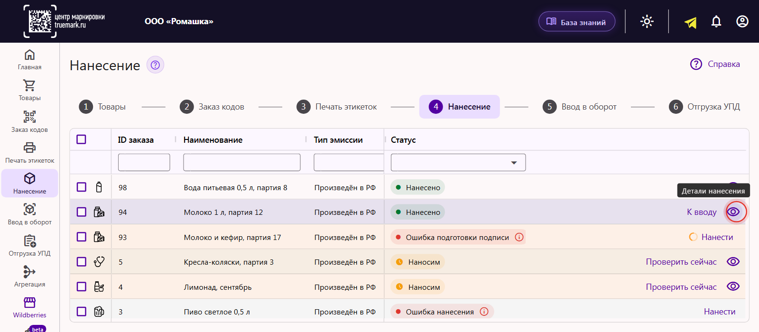The image size is (759, 332).
Task: Open Печать этикеток in the sidebar
Action: [x=29, y=153]
